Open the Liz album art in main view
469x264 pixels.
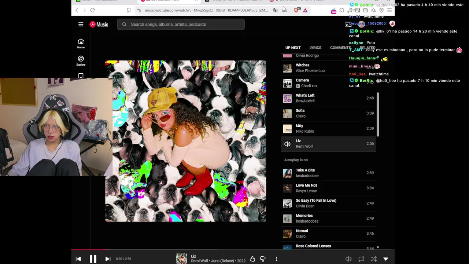click(x=186, y=141)
